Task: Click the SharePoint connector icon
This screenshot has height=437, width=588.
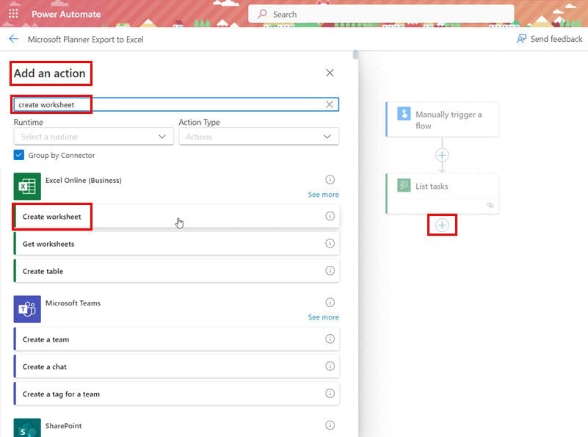Action: [27, 427]
